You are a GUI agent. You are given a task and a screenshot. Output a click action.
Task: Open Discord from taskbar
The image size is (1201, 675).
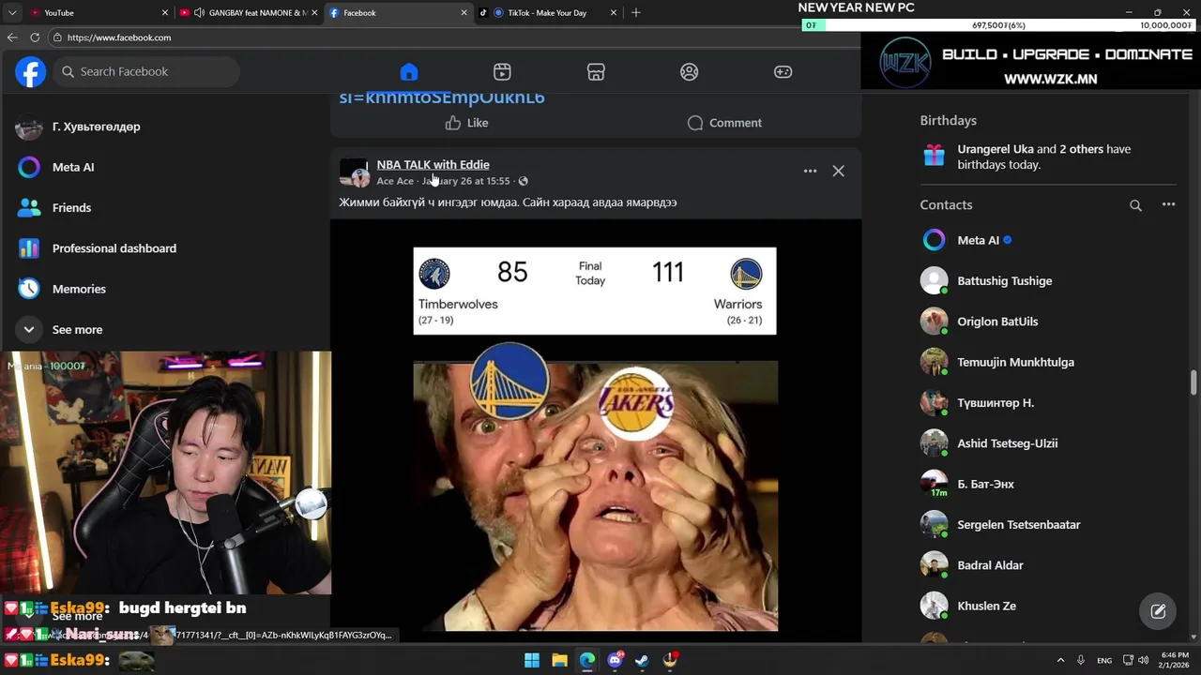[x=615, y=660]
